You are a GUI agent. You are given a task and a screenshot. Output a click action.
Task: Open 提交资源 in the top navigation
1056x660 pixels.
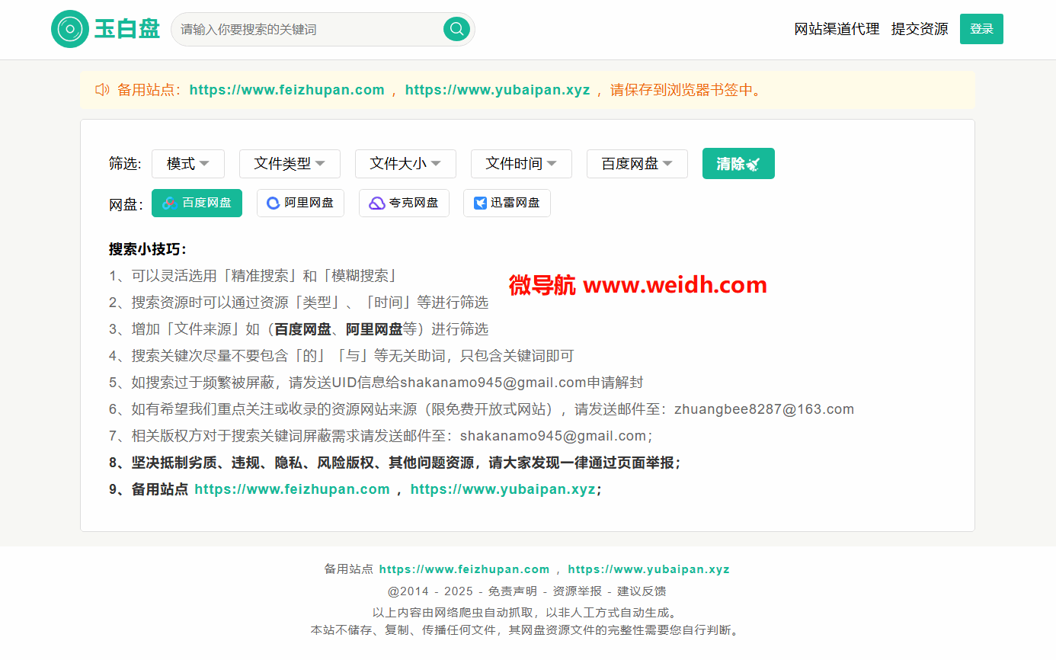click(x=920, y=29)
